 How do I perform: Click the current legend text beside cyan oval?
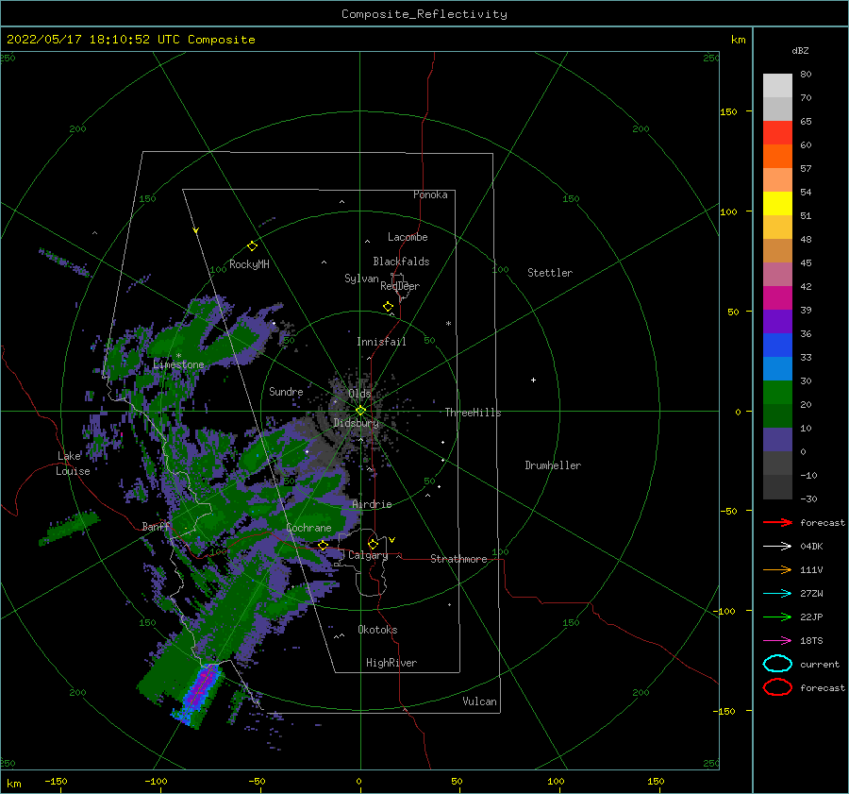point(820,665)
